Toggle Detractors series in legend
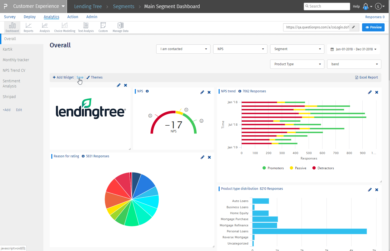390x251 pixels. coord(323,168)
